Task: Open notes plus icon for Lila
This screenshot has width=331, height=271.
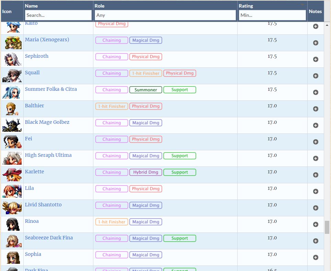Action: tap(316, 191)
